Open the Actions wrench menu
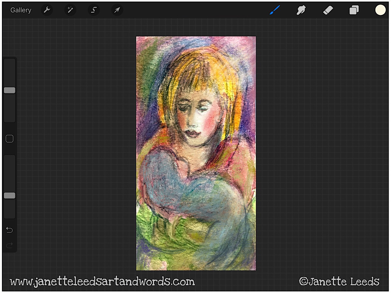 [47, 10]
